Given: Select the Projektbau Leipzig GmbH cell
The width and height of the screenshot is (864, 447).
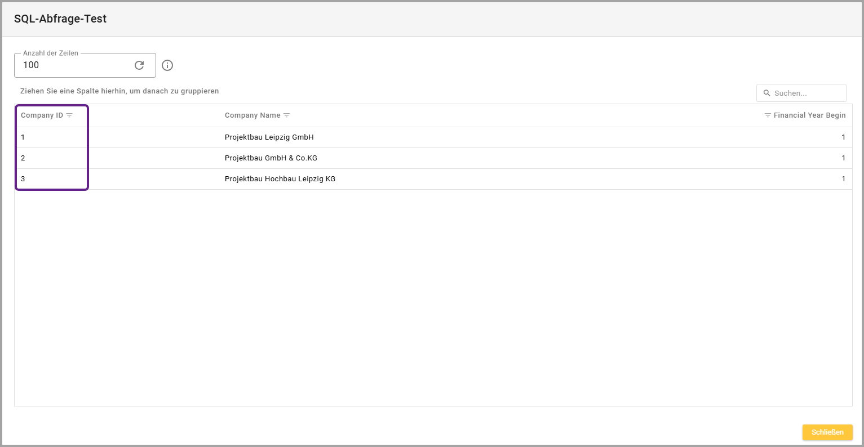Looking at the screenshot, I should (x=269, y=137).
